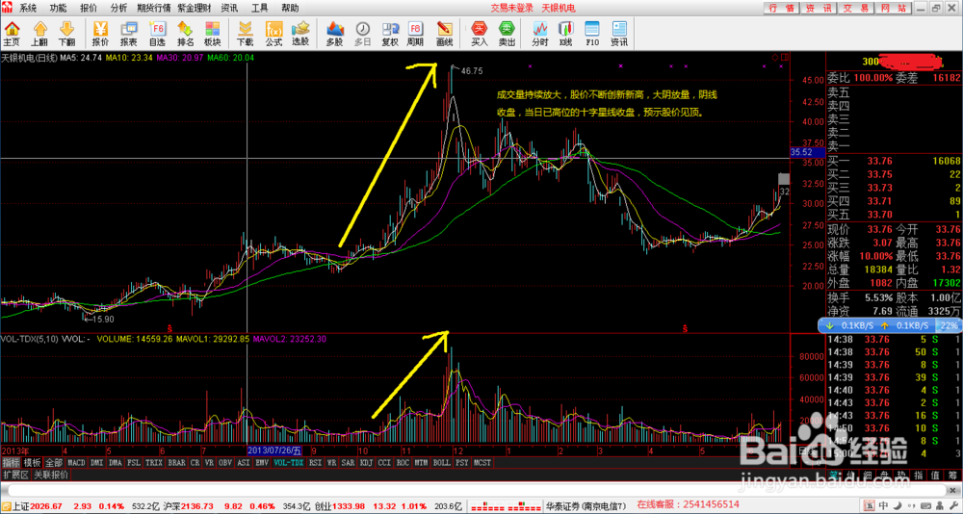Switch to K线 candlestick chart icon
This screenshot has height=514, width=963.
pyautogui.click(x=565, y=34)
